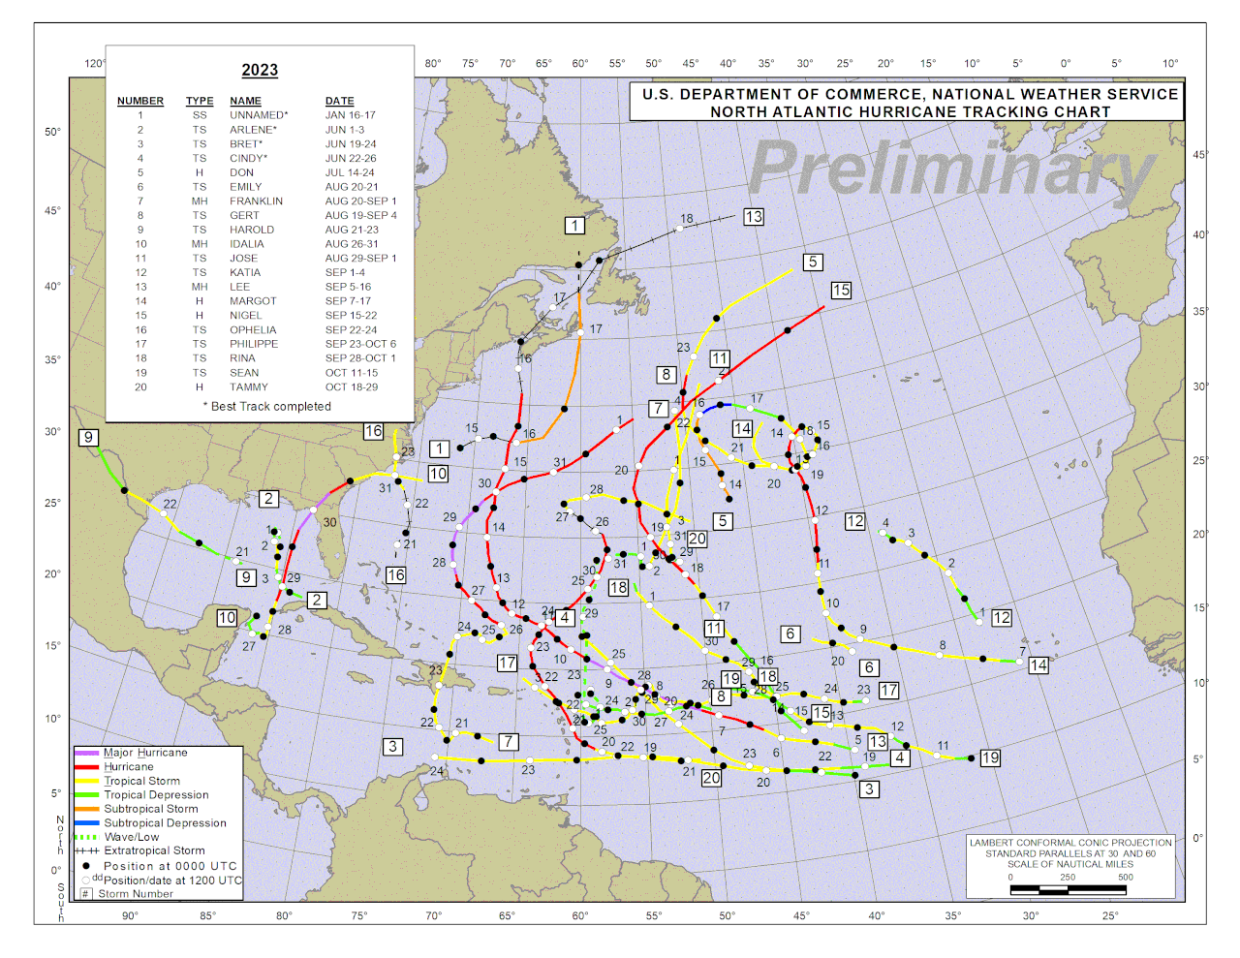
Task: Select the FRANKLIN storm name
Action: click(x=256, y=201)
